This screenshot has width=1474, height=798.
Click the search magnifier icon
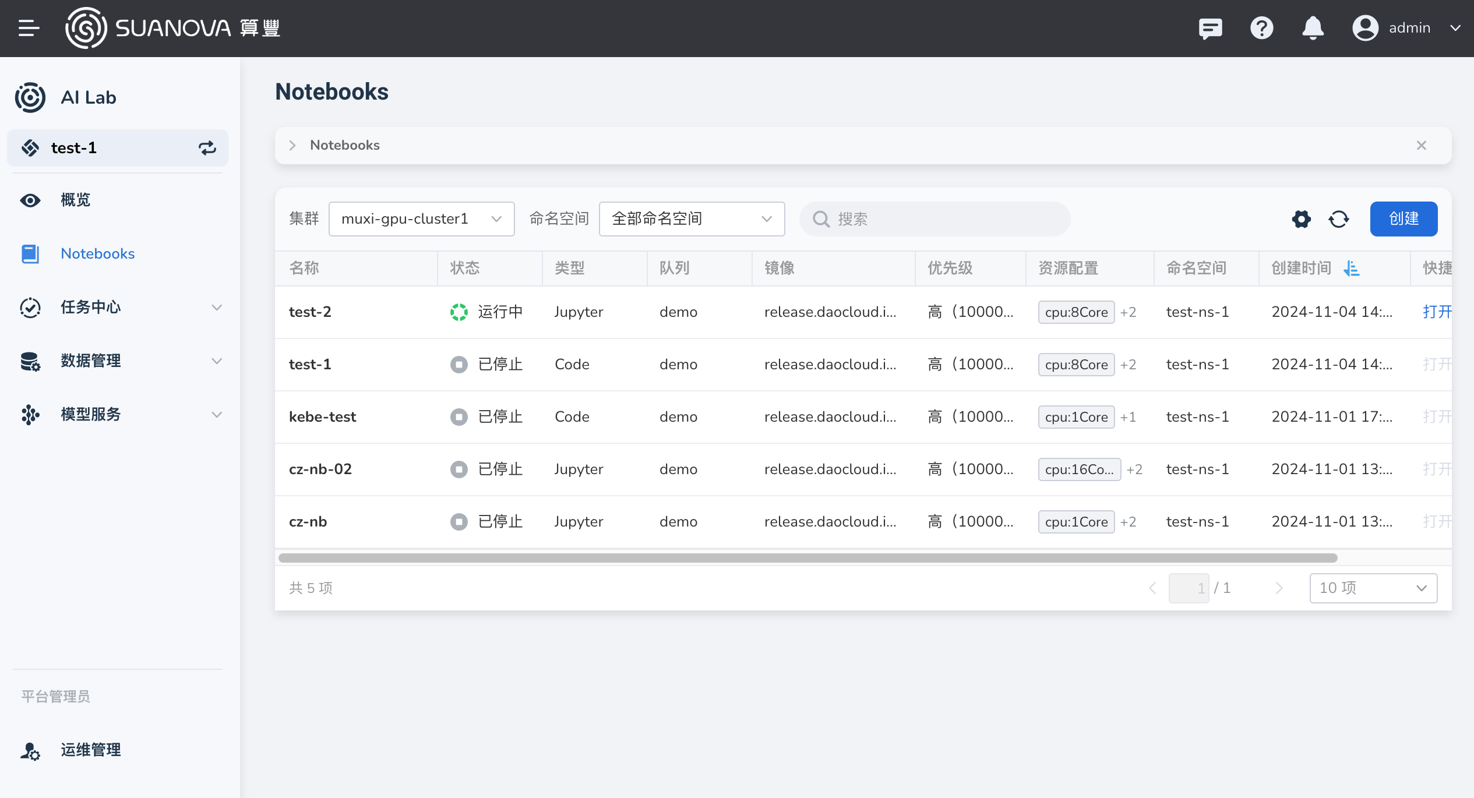(x=821, y=219)
